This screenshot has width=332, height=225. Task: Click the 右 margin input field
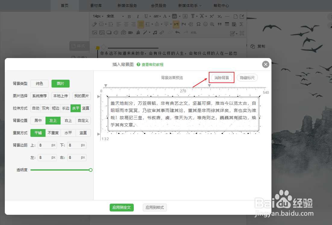tap(77, 157)
